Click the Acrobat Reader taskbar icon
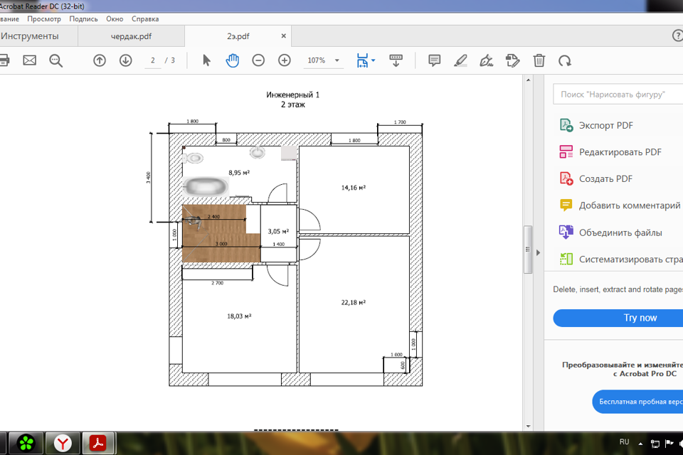This screenshot has width=683, height=455. click(x=98, y=444)
